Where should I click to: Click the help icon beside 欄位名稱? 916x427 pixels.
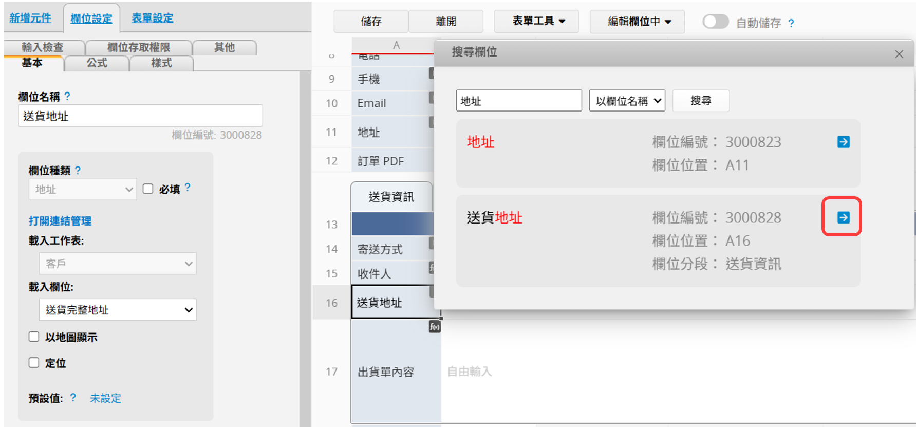[x=67, y=96]
